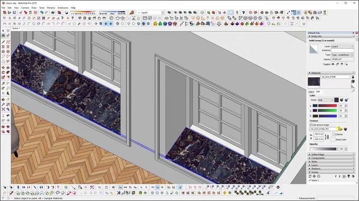Screen dimensions: 359x201
Task: Click the New model icon in toolbar
Action: click(4, 12)
